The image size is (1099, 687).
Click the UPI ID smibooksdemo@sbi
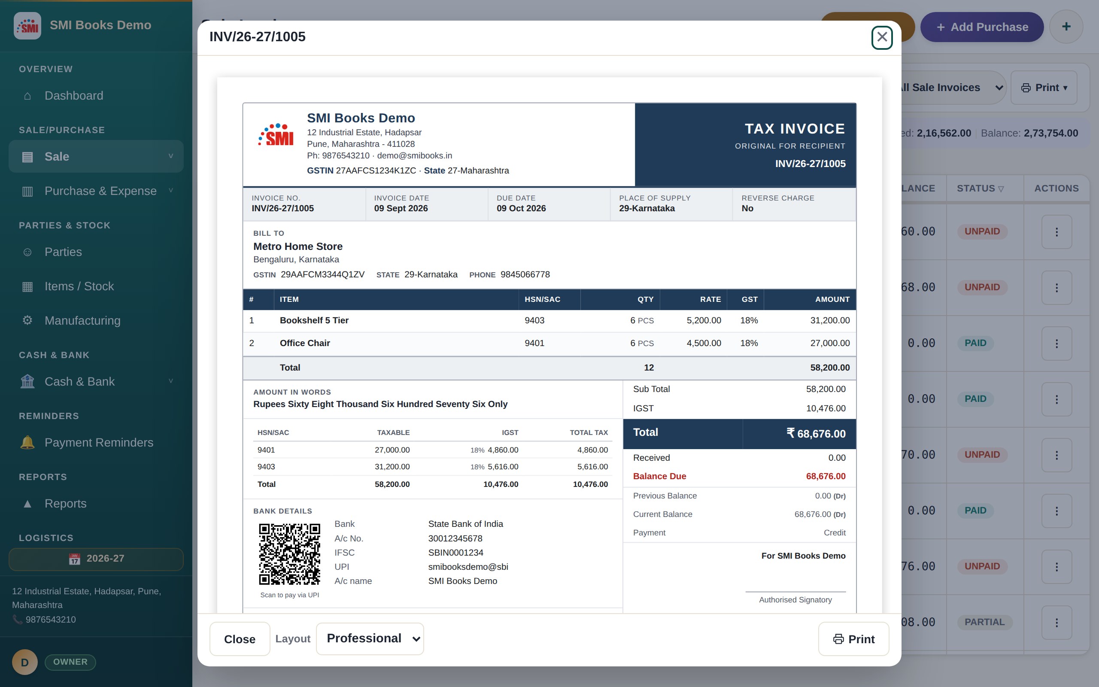pos(468,567)
